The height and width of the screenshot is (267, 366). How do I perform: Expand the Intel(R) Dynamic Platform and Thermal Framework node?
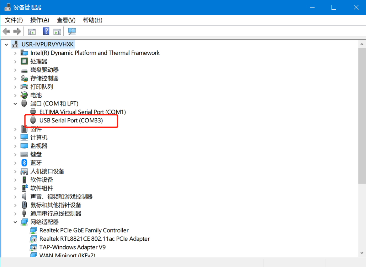pos(15,53)
